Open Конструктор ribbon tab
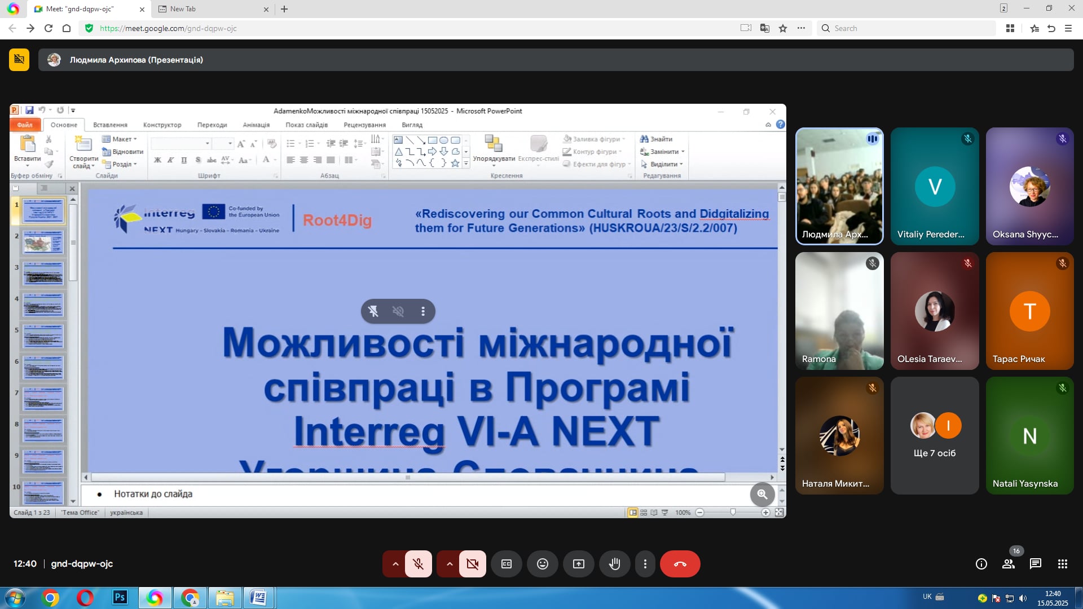Viewport: 1083px width, 609px height. click(162, 125)
